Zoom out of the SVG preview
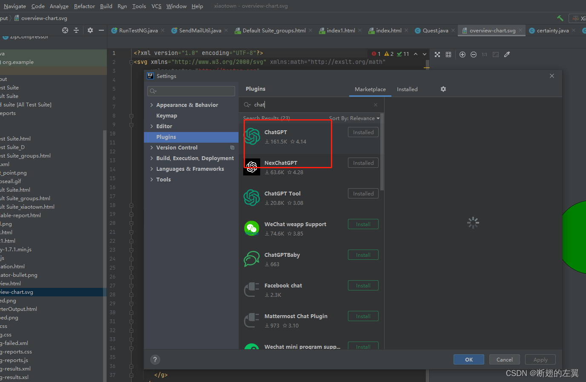 coord(474,55)
